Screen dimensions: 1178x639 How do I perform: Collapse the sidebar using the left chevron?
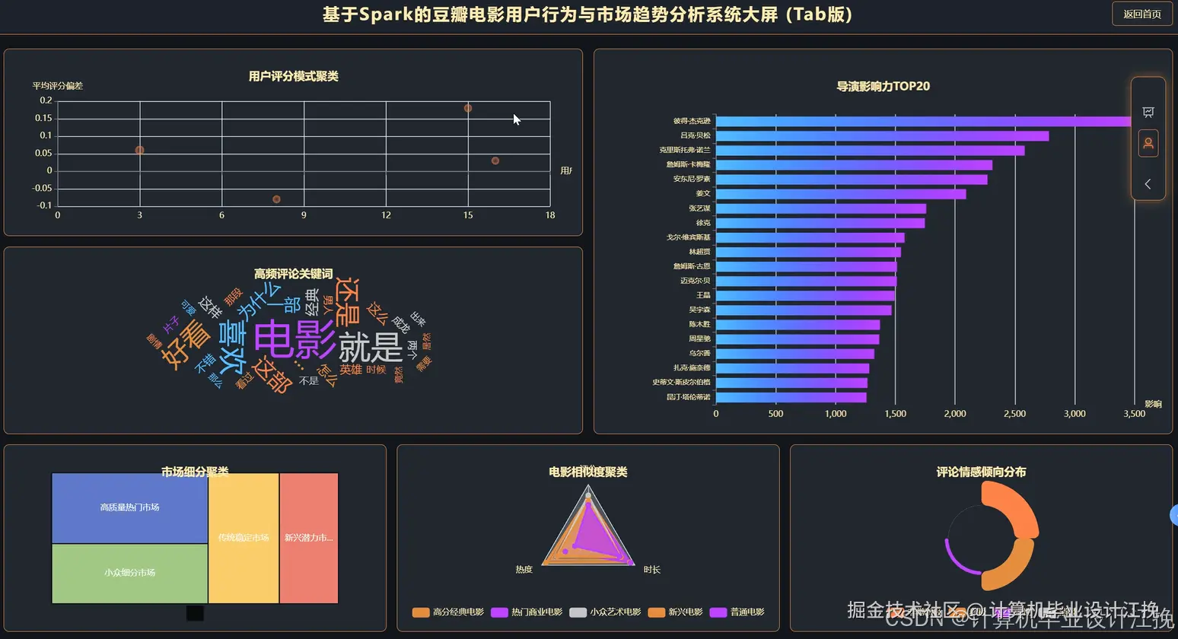click(1148, 183)
